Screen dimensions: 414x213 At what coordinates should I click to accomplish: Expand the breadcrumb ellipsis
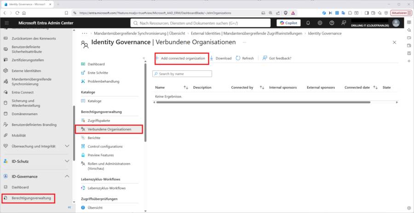coord(85,34)
